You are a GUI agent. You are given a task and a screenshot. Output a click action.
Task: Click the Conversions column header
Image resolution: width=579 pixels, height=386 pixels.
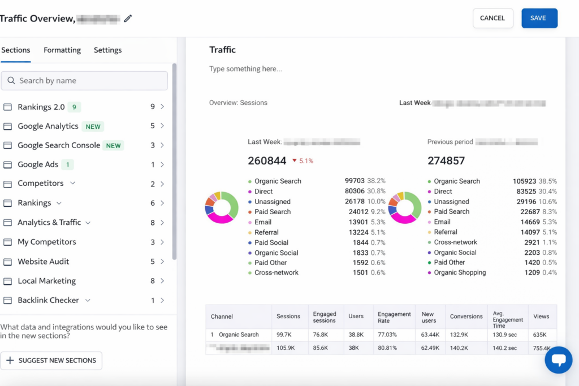point(466,316)
